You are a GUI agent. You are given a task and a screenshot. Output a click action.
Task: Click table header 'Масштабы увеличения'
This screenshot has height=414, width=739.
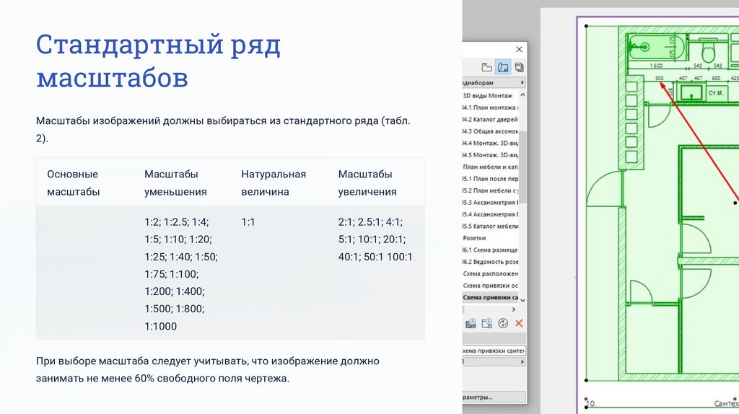(x=367, y=182)
